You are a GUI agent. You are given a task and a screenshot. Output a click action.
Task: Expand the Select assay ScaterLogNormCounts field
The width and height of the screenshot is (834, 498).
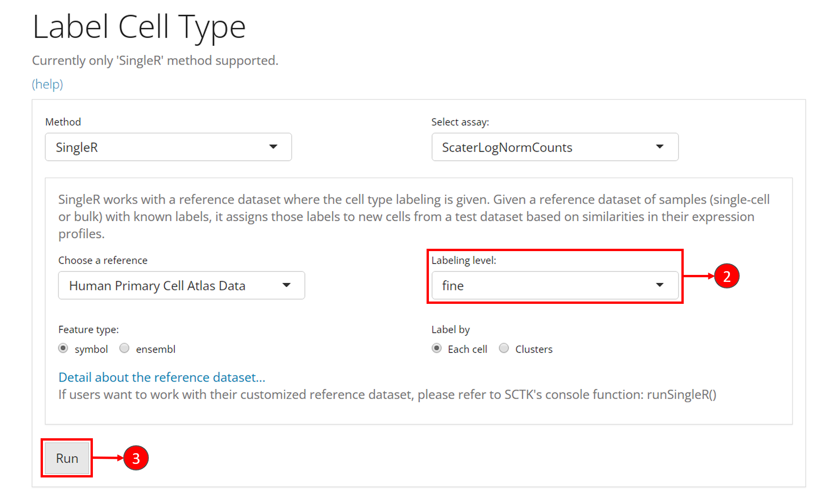554,147
